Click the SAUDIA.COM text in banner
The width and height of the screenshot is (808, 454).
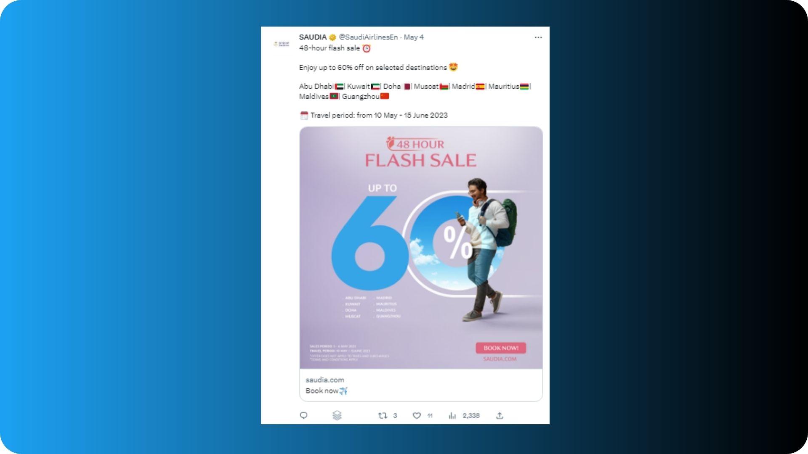pos(500,359)
